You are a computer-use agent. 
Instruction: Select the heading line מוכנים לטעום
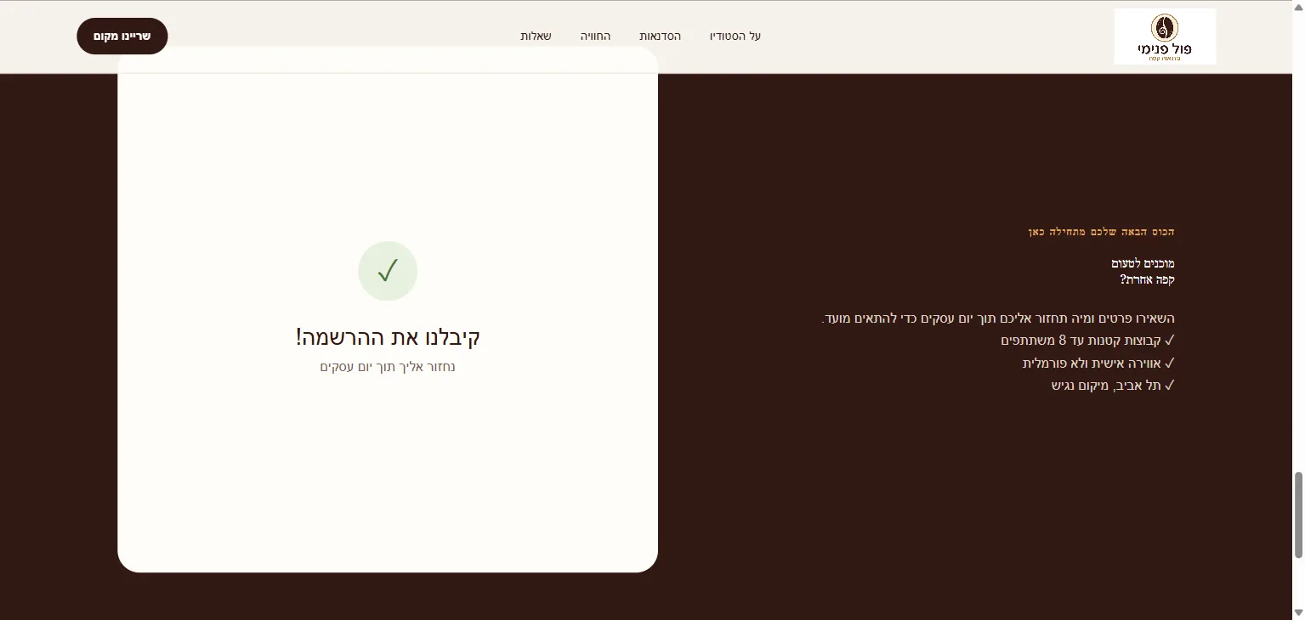1143,263
